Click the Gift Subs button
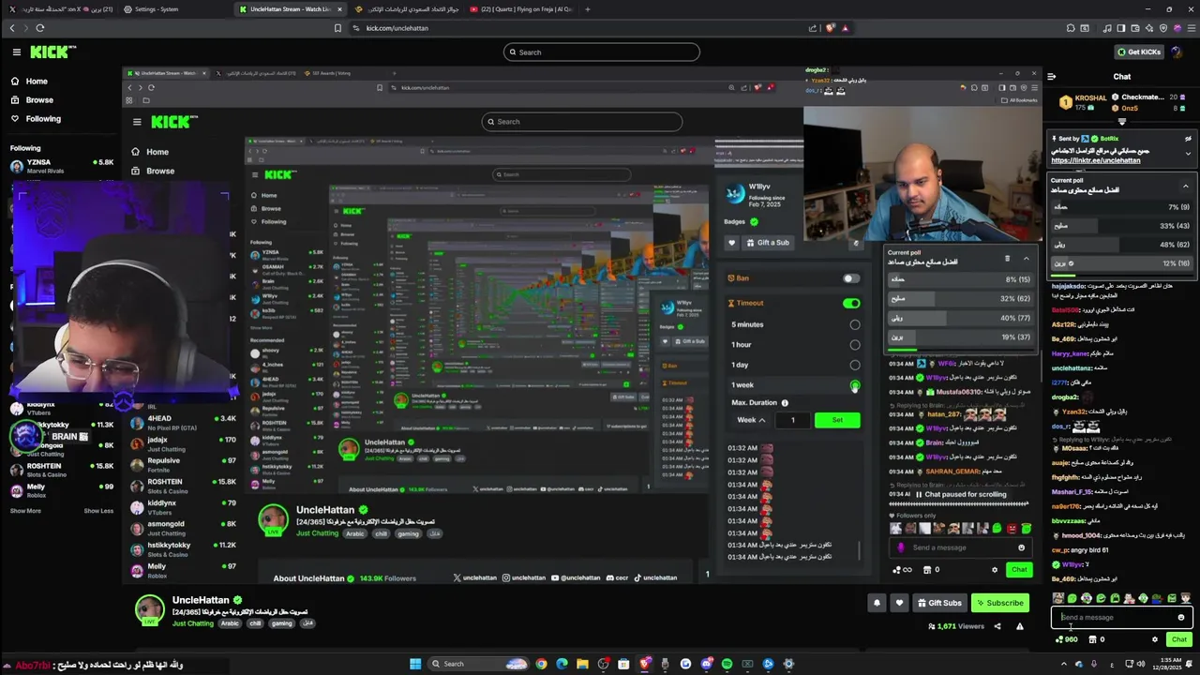Viewport: 1200px width, 675px height. [x=939, y=603]
